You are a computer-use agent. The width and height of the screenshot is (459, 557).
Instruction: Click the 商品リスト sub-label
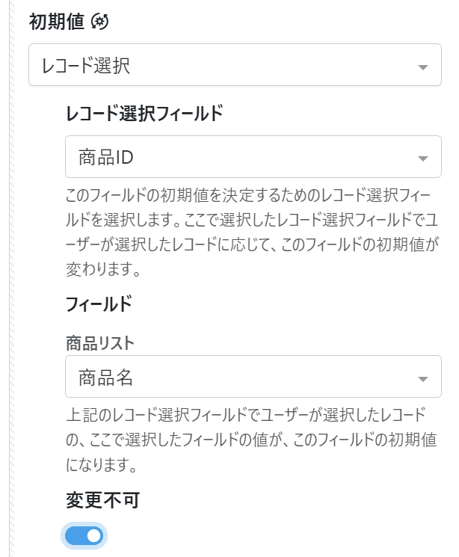100,343
